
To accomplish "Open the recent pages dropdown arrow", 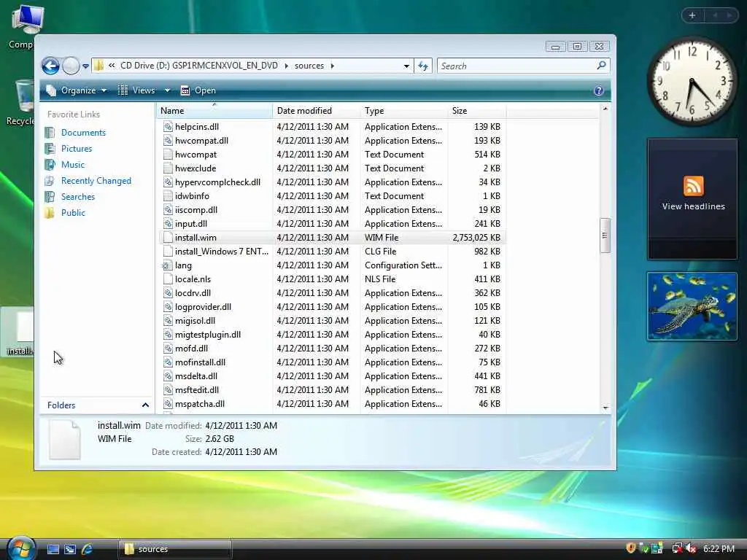I will click(x=86, y=66).
